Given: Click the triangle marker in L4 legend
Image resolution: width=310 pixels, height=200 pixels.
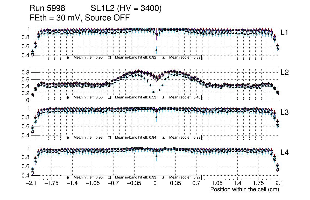Looking at the screenshot, I should [164, 177].
